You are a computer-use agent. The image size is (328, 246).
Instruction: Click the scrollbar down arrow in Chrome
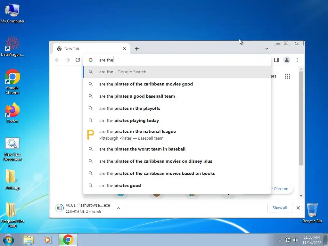(301, 196)
